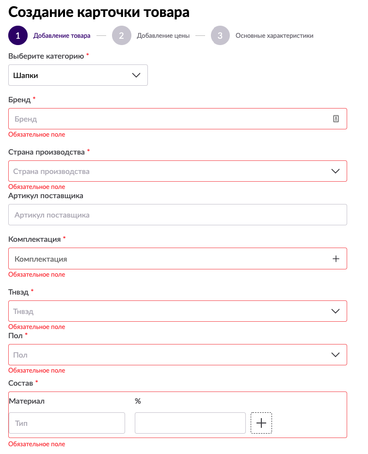Click step 1 circle Добавление товара
The image size is (368, 454).
coord(18,35)
